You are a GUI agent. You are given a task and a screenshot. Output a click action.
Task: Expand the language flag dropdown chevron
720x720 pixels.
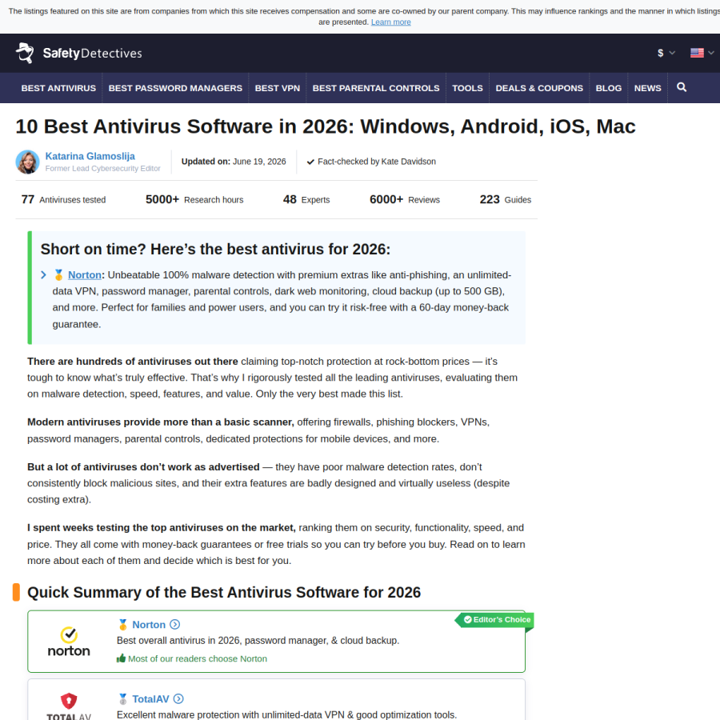pos(711,53)
